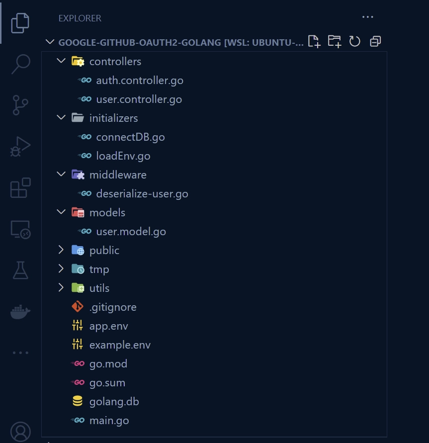
Task: Click the GOOGLE-GITHUB-OAUTH2-GOLANG workspace title
Action: pyautogui.click(x=181, y=42)
